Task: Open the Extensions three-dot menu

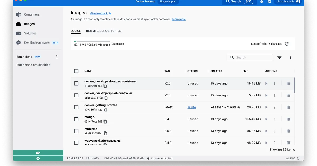Action: coord(57,57)
